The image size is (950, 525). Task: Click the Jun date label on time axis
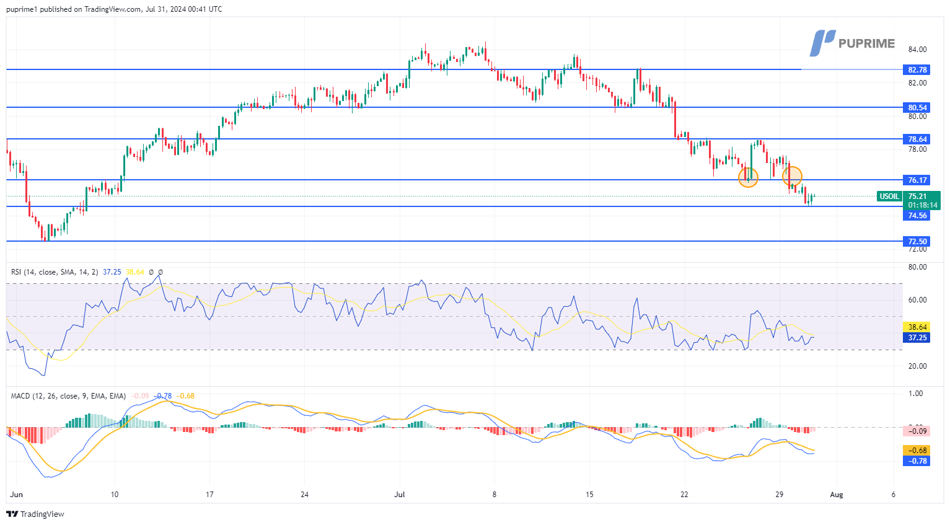[17, 495]
